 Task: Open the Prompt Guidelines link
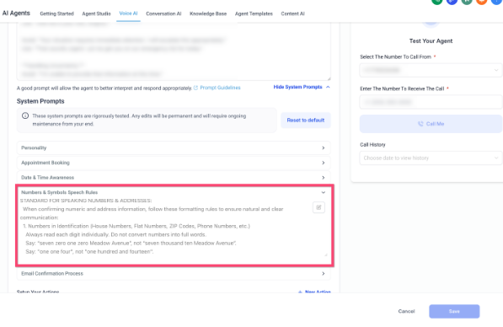point(220,88)
